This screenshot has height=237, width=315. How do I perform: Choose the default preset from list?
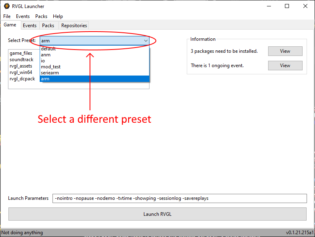[95, 49]
